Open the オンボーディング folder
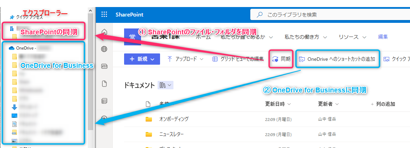Screen dimensions: 410x148 point(174,119)
